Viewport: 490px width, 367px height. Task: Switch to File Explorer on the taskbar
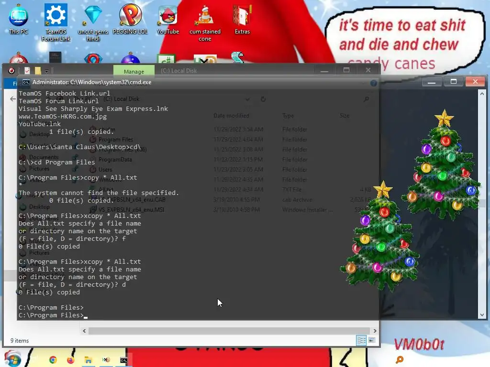(x=88, y=360)
